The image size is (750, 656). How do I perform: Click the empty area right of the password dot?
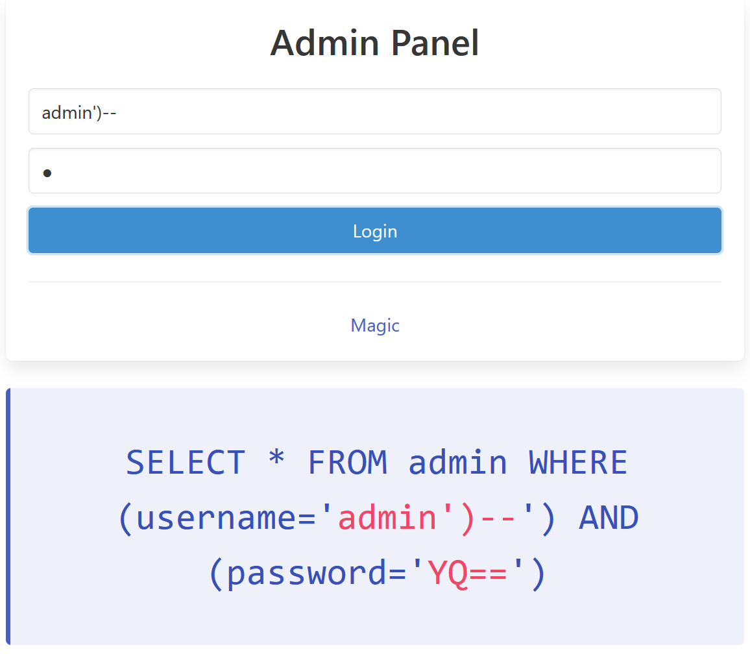(389, 171)
